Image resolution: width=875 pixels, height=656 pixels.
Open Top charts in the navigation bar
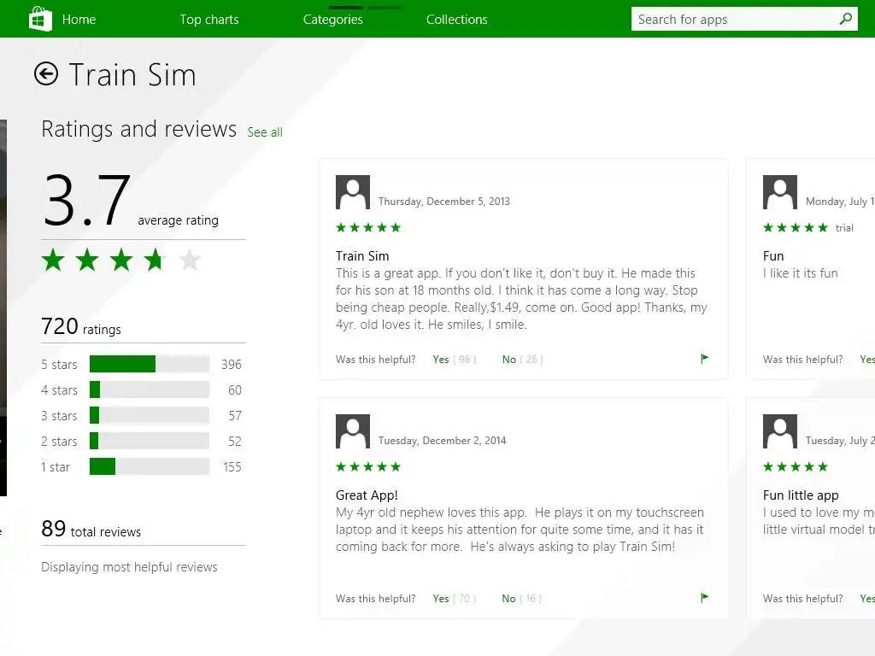click(x=209, y=20)
